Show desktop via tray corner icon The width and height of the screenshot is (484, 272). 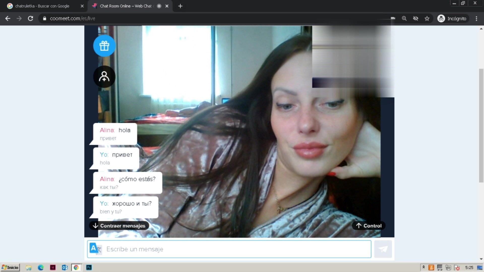coord(480,267)
